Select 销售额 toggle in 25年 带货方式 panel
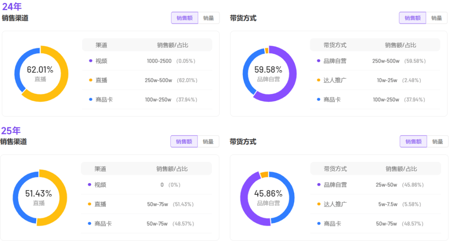Screen dimensions: 450x241 pyautogui.click(x=413, y=141)
